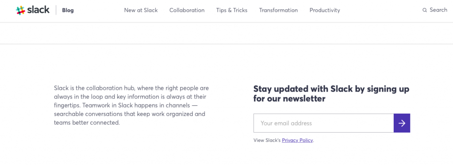Click the magnifying glass search icon
This screenshot has height=165, width=453.
(x=425, y=10)
